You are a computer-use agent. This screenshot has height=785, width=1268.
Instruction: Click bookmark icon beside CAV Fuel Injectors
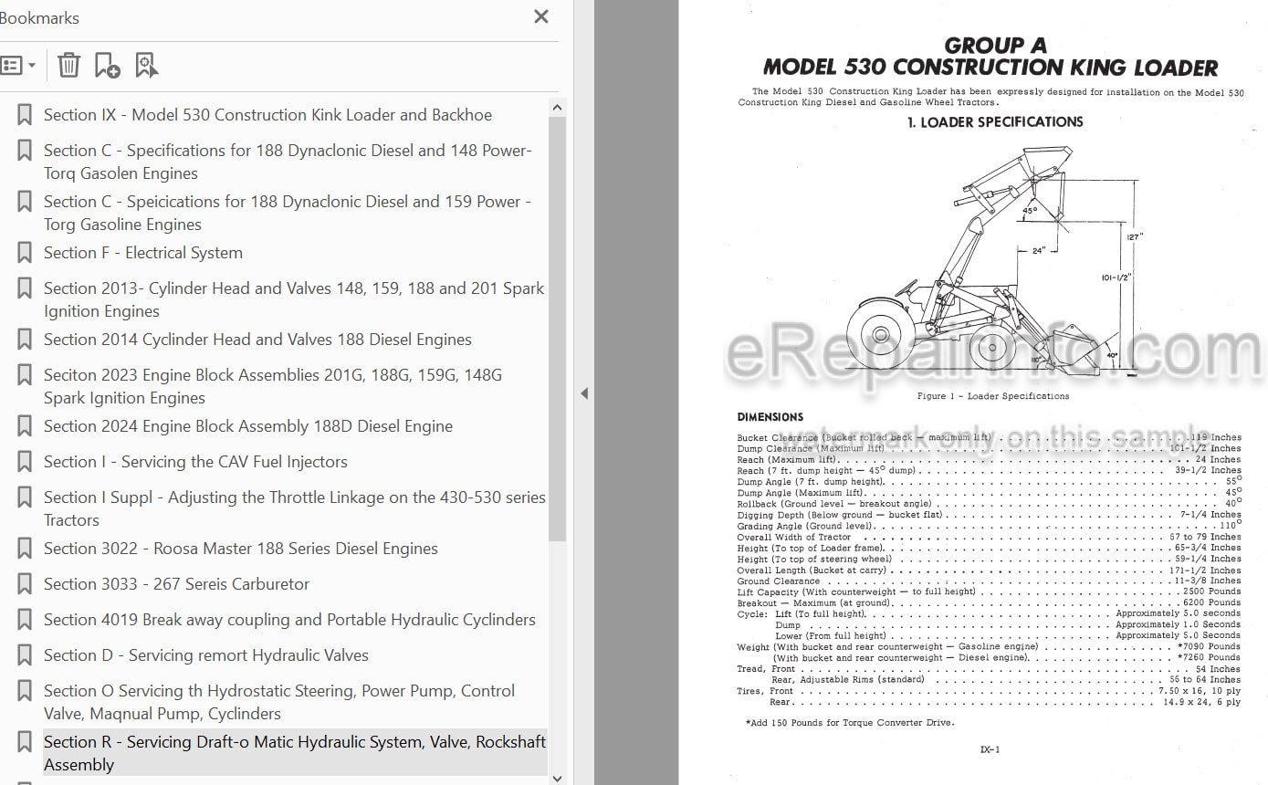click(x=25, y=462)
